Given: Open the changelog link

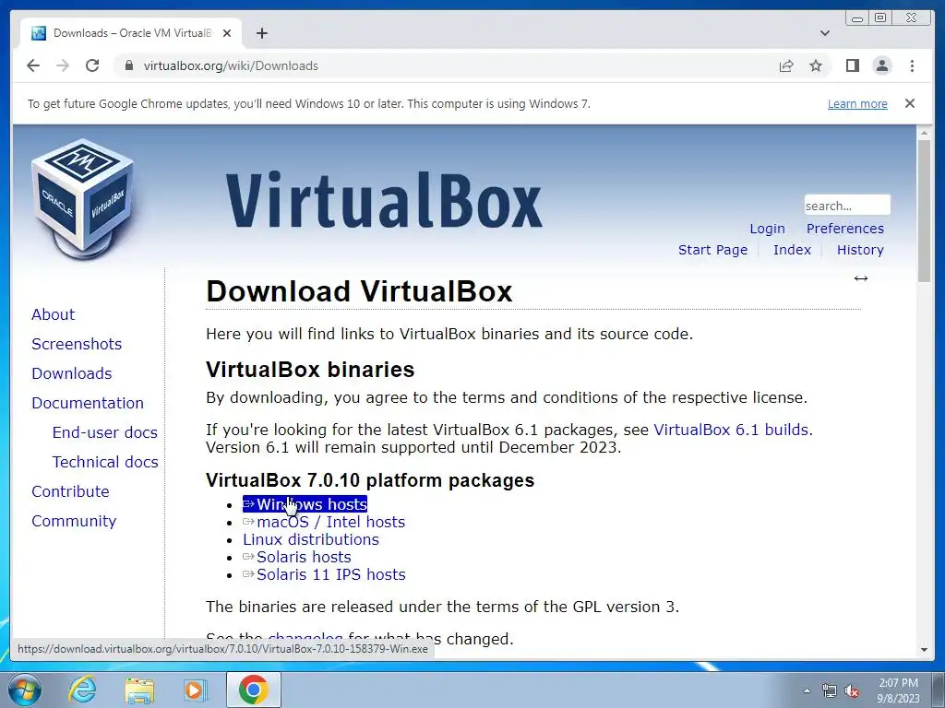Looking at the screenshot, I should pos(305,639).
